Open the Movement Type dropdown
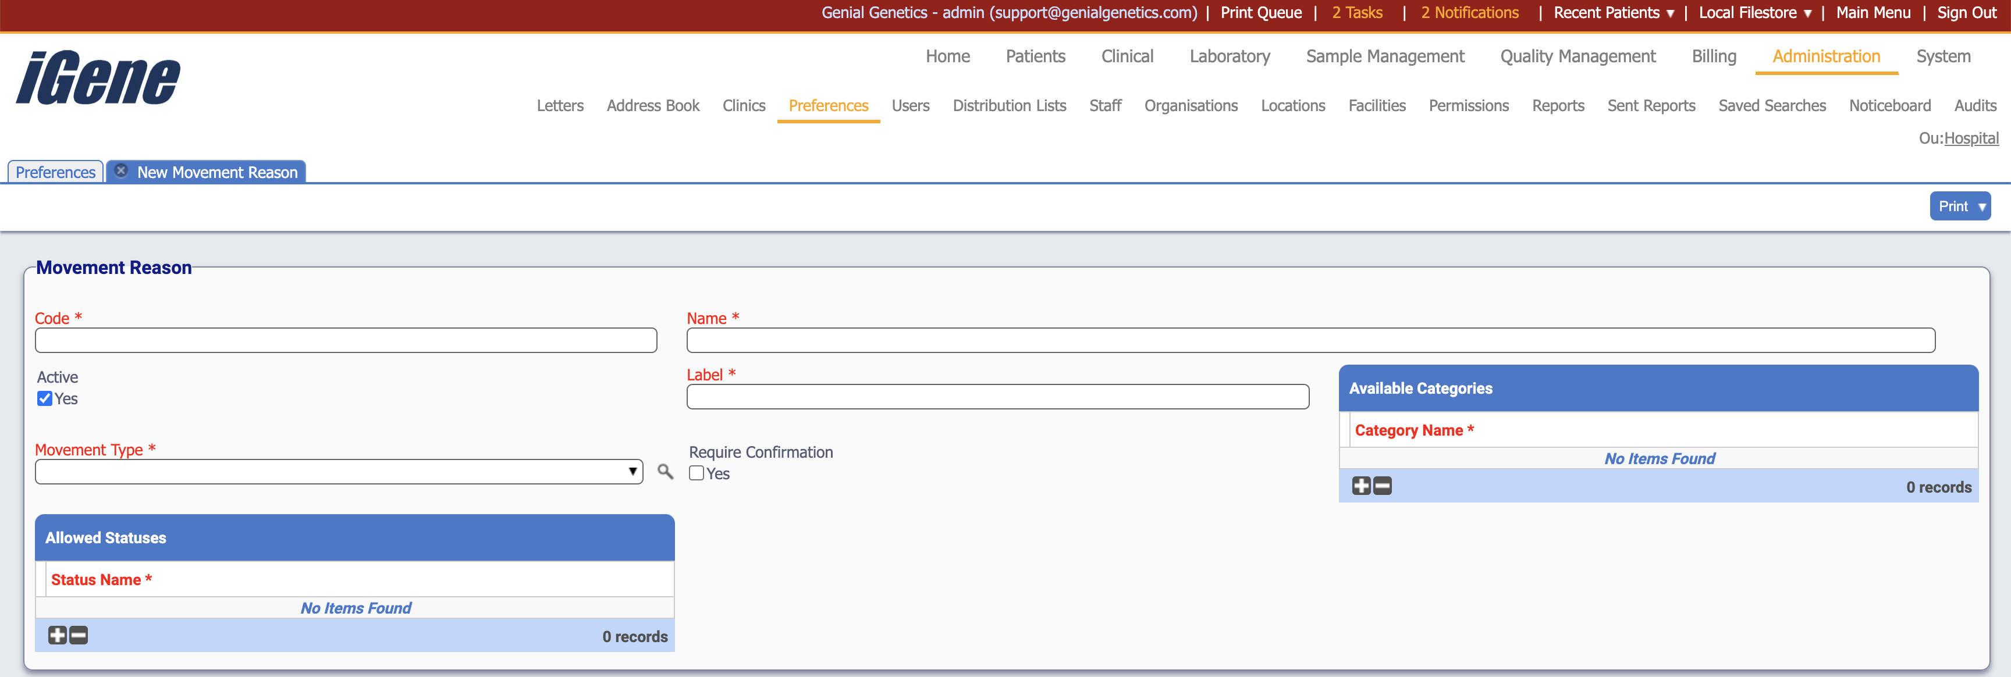Image resolution: width=2011 pixels, height=677 pixels. (x=339, y=472)
